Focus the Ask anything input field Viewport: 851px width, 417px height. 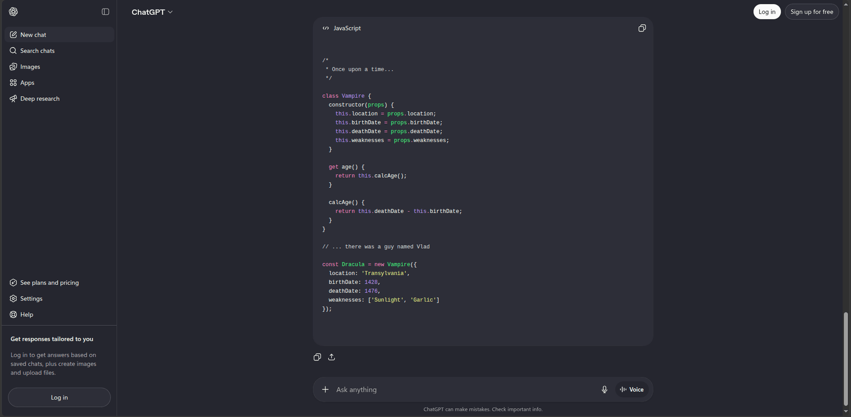[x=463, y=390]
